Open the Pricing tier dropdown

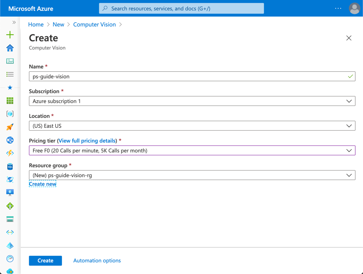pos(192,150)
